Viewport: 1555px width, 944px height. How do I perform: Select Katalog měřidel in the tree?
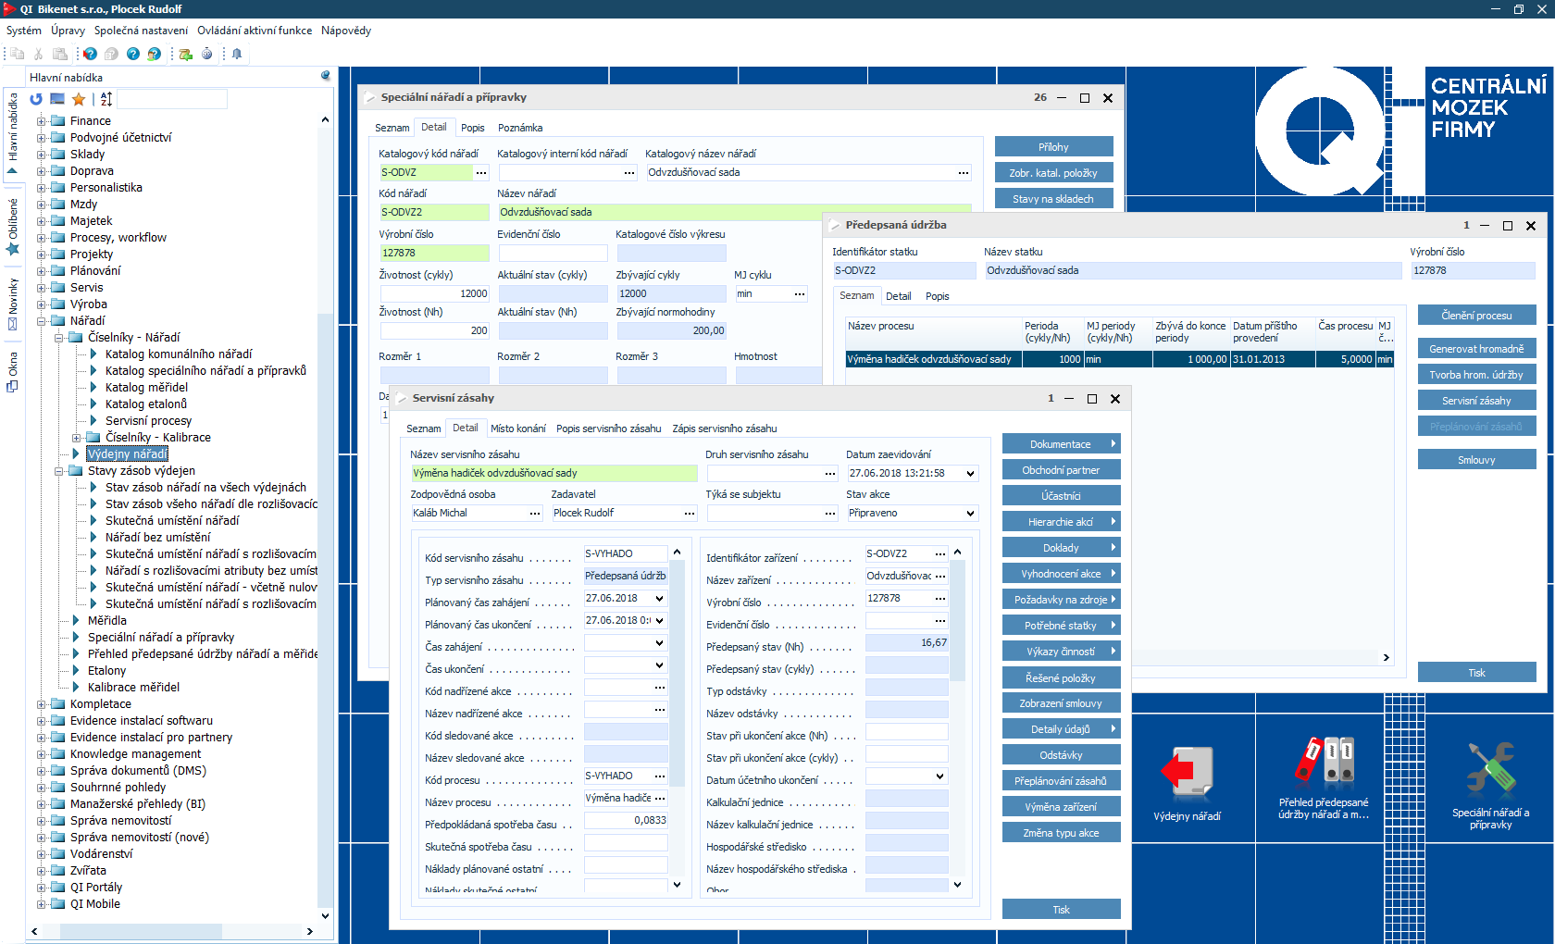[146, 388]
